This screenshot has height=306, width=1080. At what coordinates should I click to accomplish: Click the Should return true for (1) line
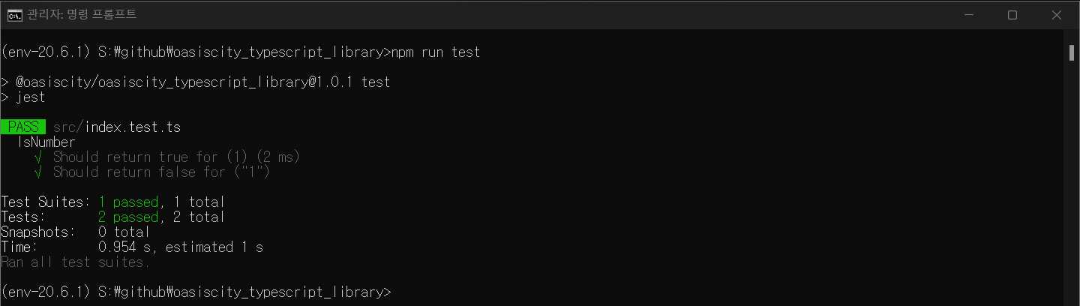tap(176, 157)
